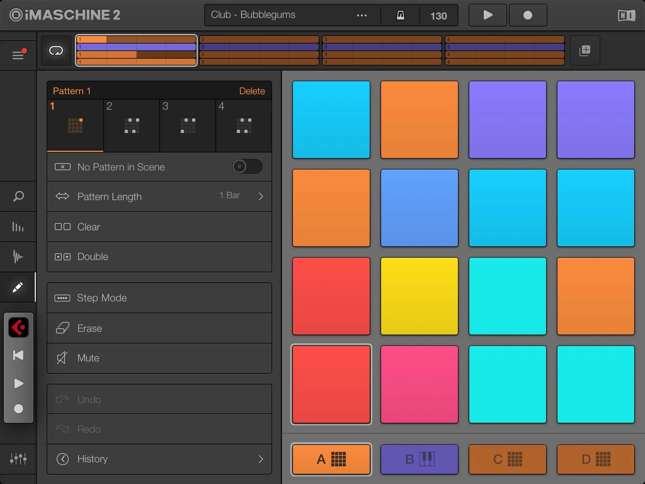
Task: Click the search magnifier icon in sidebar
Action: coord(18,196)
